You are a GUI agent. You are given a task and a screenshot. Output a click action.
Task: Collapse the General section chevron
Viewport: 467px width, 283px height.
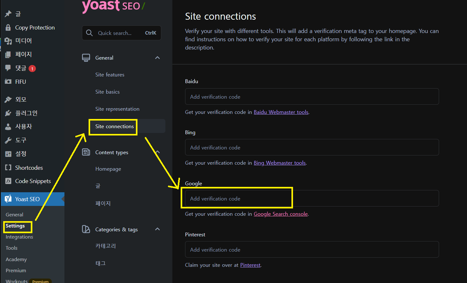pyautogui.click(x=157, y=58)
